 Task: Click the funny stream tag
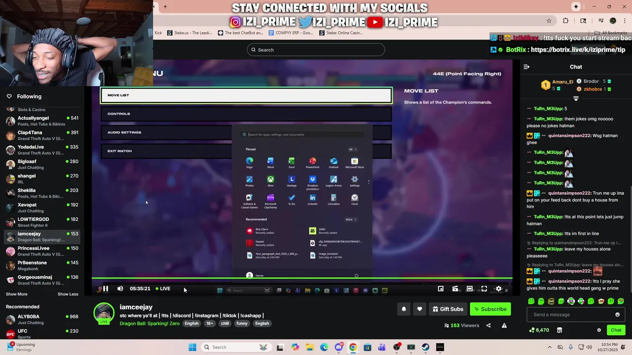(x=242, y=323)
